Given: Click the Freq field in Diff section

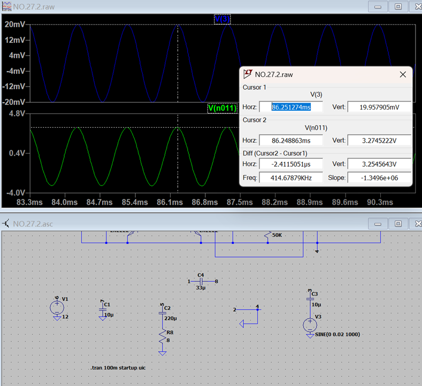Looking at the screenshot, I should pos(291,177).
